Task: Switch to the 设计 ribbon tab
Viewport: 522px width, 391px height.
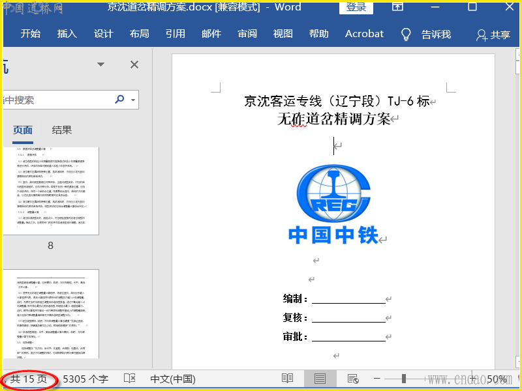Action: [x=103, y=34]
